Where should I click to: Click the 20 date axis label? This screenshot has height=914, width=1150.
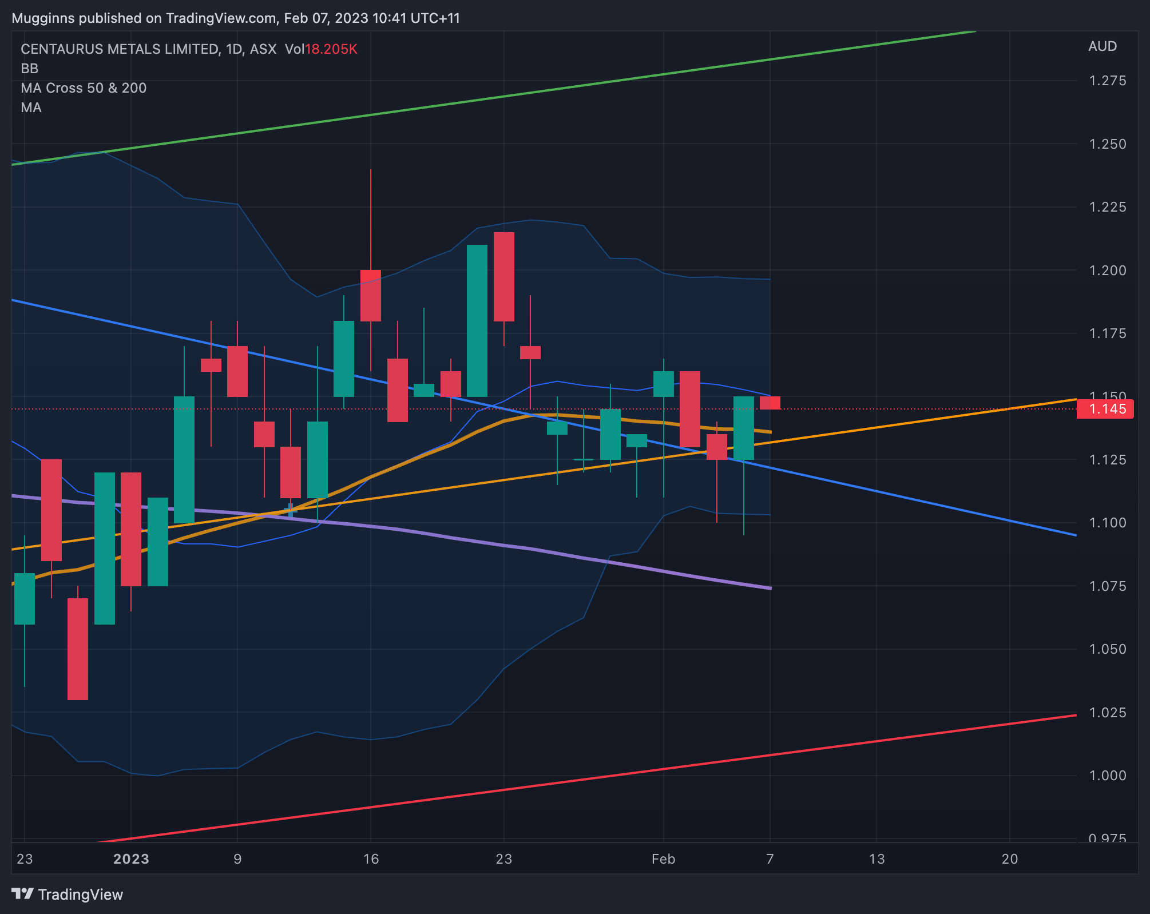(x=1010, y=859)
